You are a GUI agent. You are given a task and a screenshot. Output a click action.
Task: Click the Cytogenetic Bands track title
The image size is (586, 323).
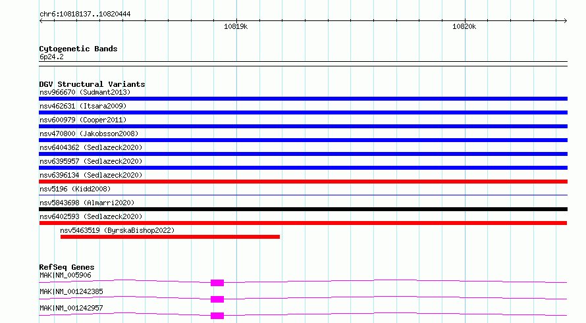click(78, 49)
